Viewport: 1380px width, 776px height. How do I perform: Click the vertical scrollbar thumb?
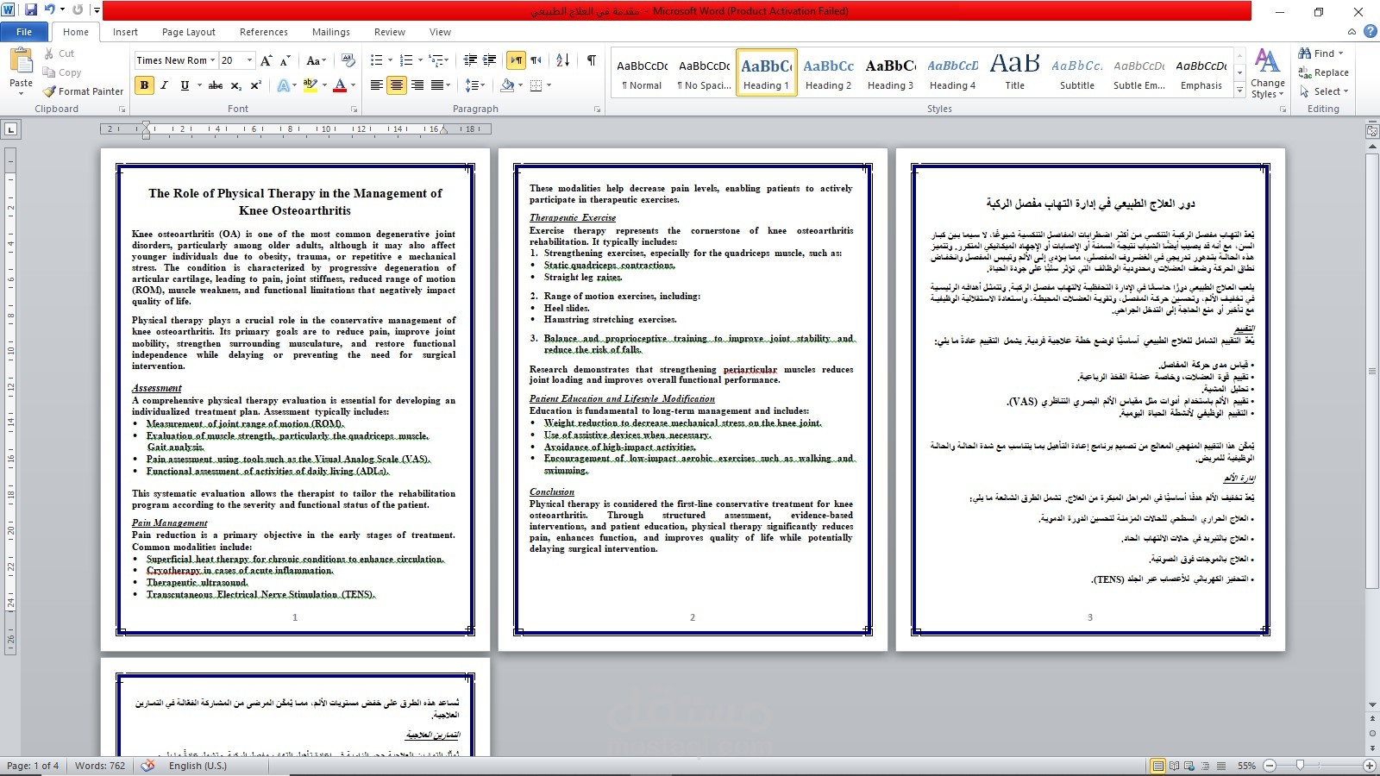(1372, 370)
